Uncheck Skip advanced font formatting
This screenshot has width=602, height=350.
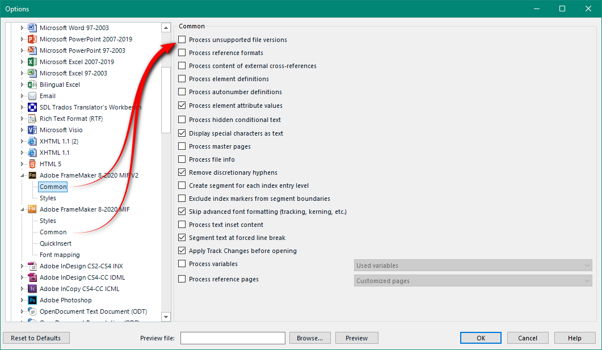[182, 212]
